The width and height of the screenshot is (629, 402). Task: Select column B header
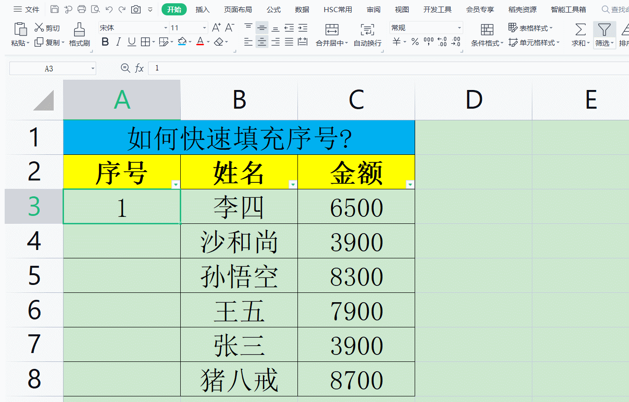coord(239,100)
